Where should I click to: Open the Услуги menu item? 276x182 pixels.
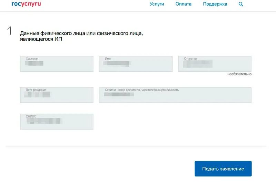[x=157, y=4]
